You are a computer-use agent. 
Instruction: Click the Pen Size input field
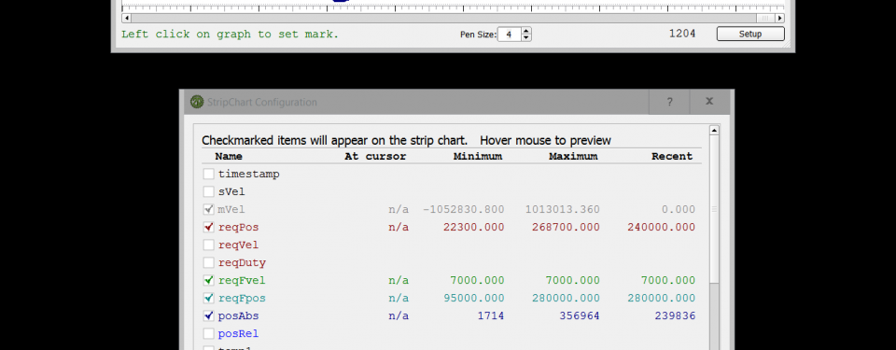(510, 35)
